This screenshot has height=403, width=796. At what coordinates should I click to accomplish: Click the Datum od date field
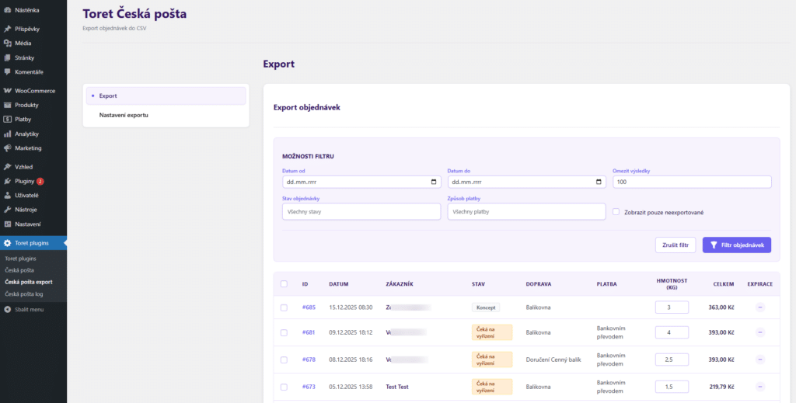point(361,182)
